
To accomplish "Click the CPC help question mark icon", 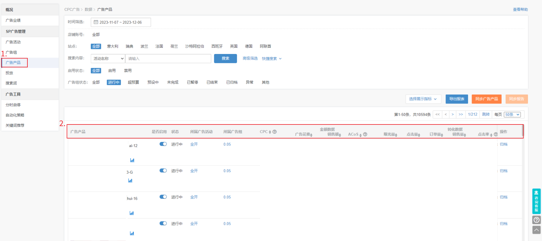I will (274, 132).
